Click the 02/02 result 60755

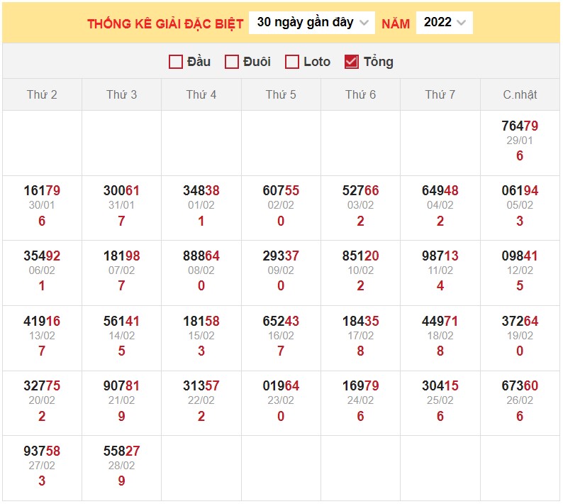pyautogui.click(x=281, y=191)
